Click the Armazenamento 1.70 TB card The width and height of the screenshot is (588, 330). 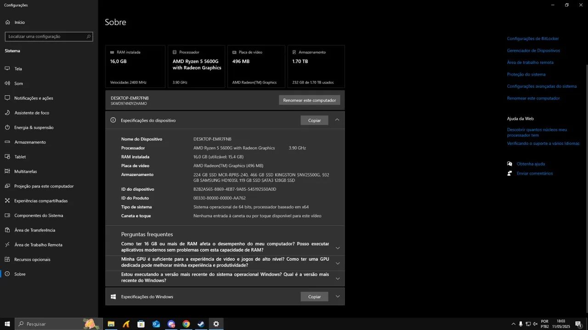(316, 66)
